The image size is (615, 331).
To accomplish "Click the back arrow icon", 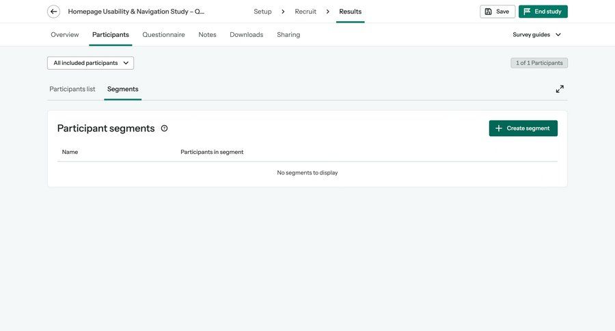I will pos(53,12).
